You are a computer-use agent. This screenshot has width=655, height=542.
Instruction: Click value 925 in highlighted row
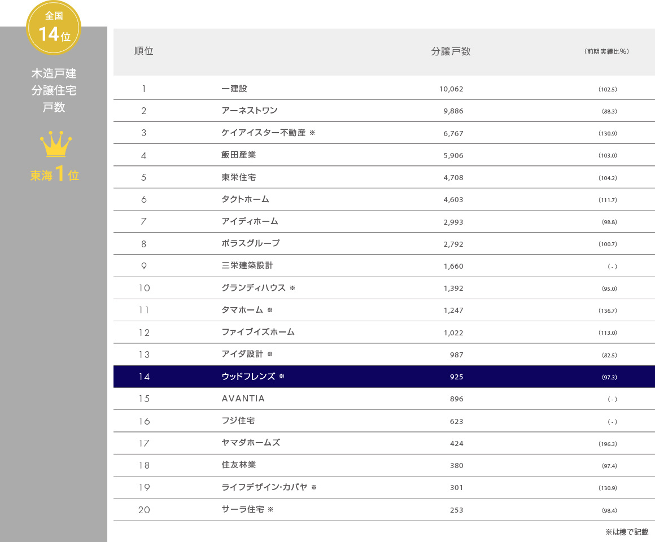[457, 377]
